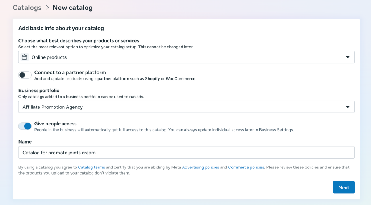Click the bold 'Shopify' text
This screenshot has width=371, height=205.
153,79
